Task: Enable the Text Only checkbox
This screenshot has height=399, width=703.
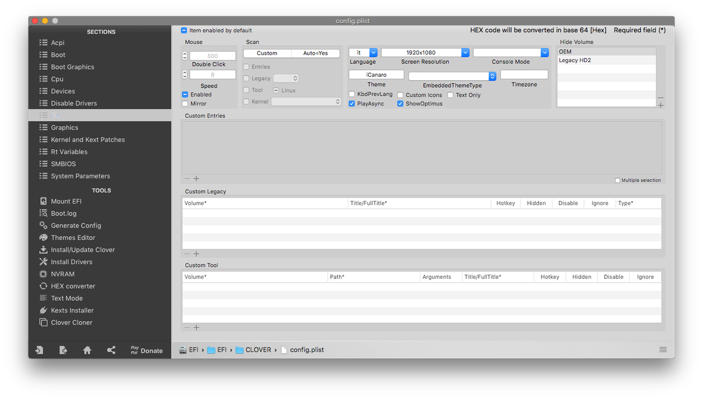Action: (450, 95)
